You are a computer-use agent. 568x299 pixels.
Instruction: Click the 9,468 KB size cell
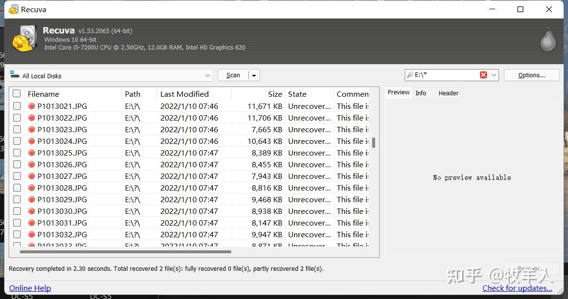267,199
